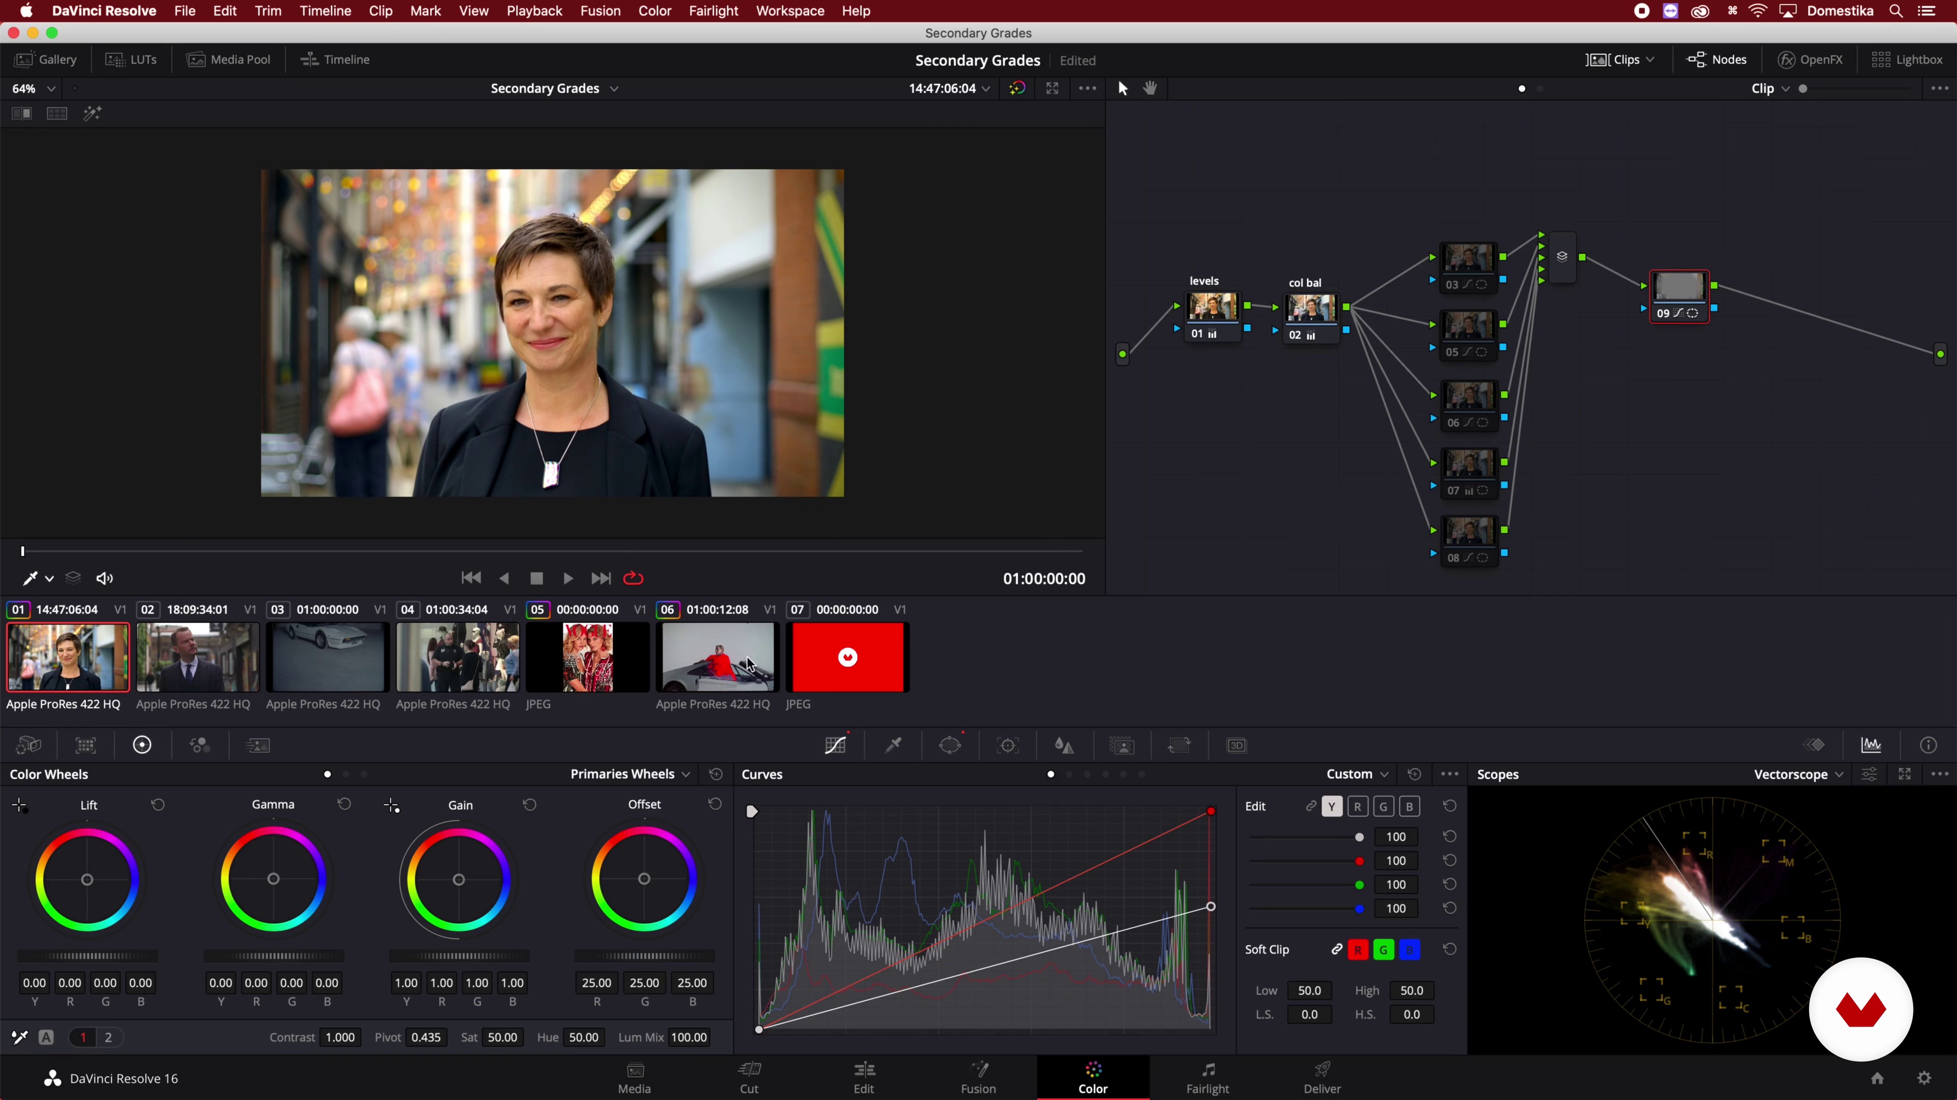Open the Key palette
This screenshot has width=1957, height=1100.
(x=1122, y=746)
